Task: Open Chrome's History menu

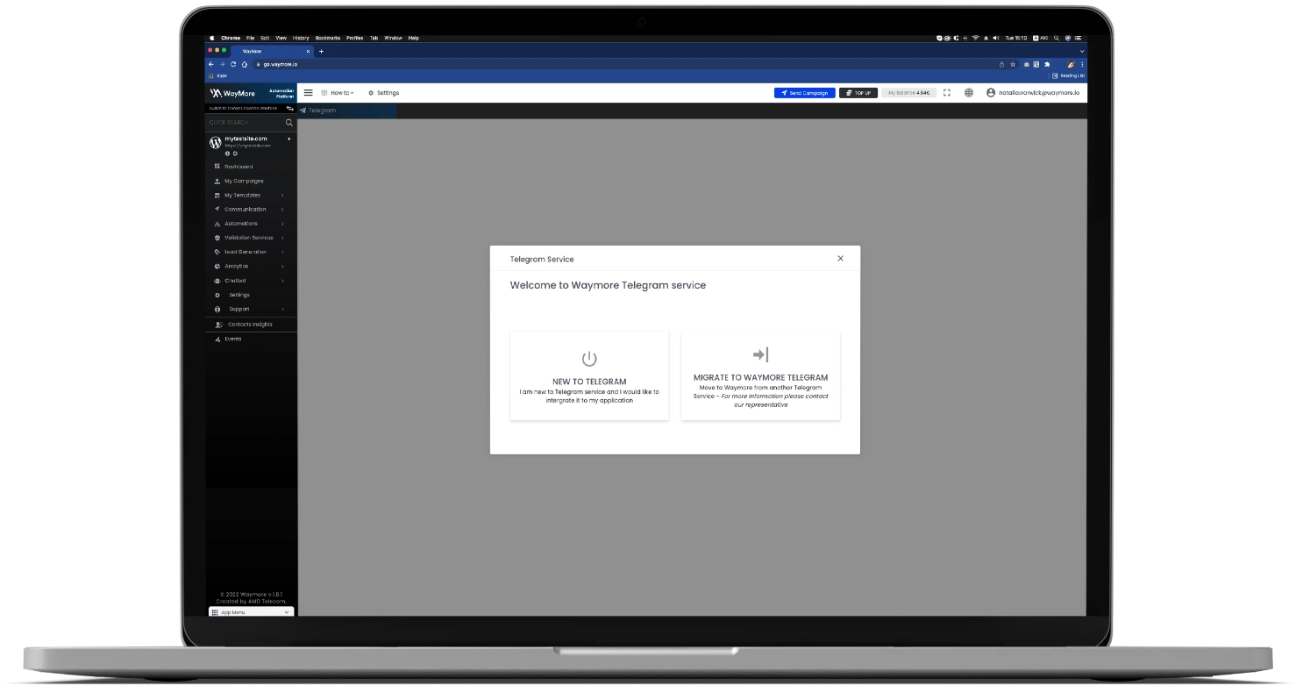Action: point(301,38)
